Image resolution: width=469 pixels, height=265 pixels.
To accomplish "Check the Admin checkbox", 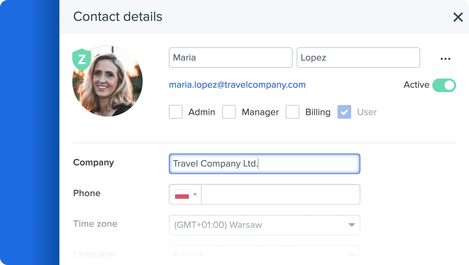I will pos(175,112).
